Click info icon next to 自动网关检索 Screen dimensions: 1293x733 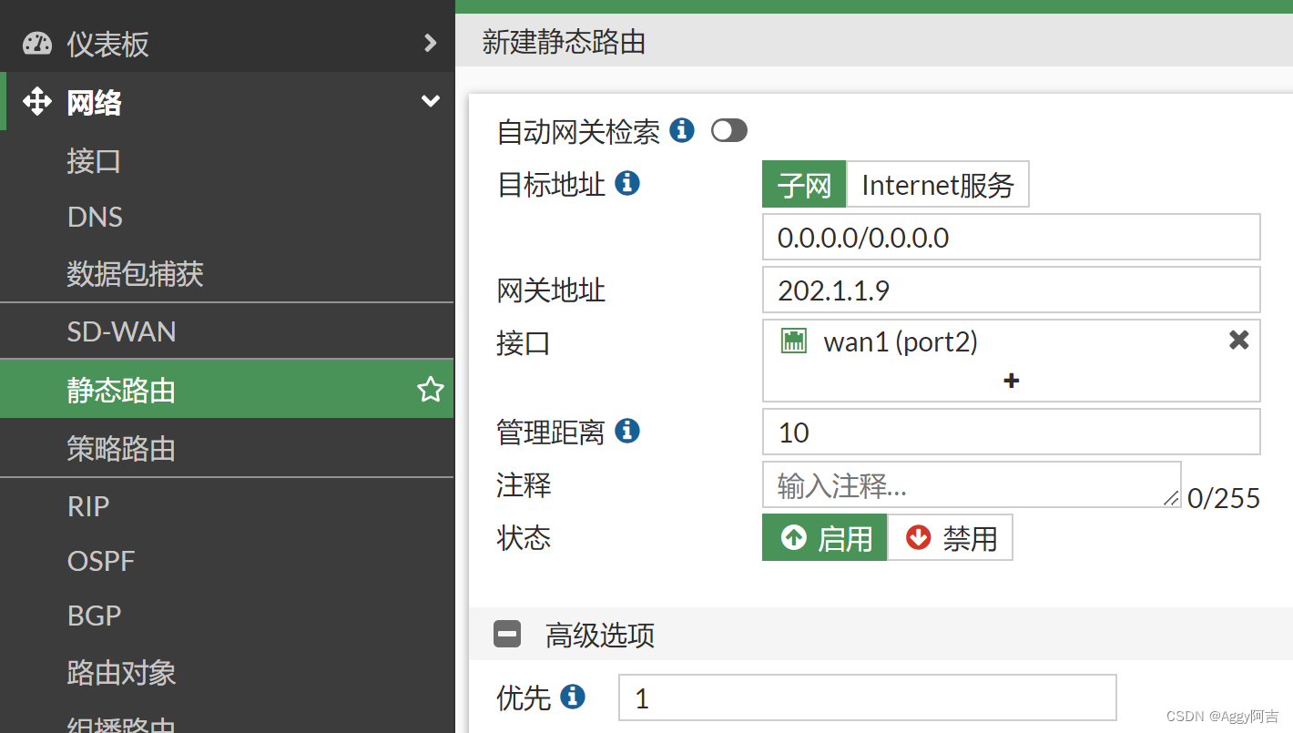[682, 130]
